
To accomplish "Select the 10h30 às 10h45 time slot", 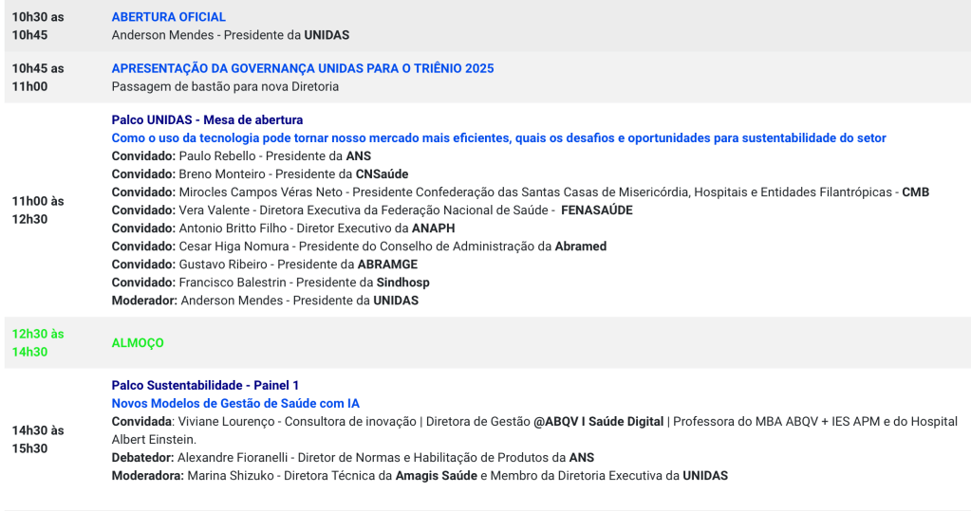I will pos(38,26).
